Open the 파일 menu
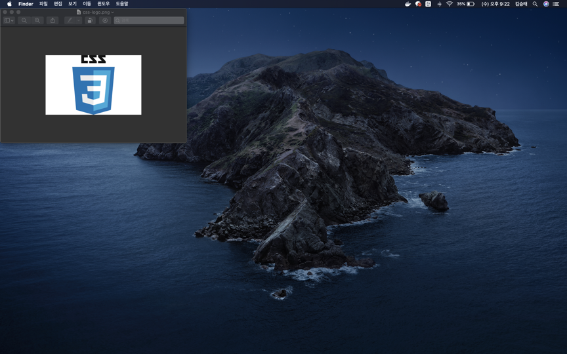The image size is (567, 354). pos(43,4)
